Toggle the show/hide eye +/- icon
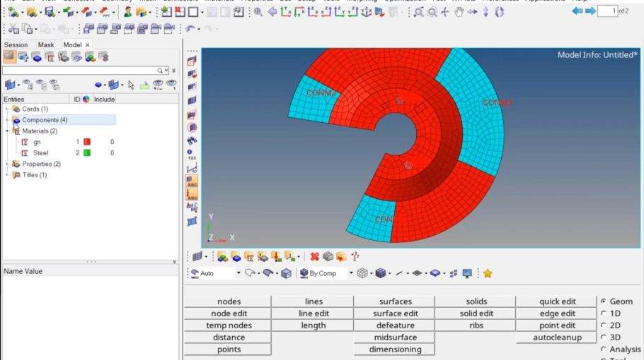This screenshot has height=360, width=644. click(158, 85)
